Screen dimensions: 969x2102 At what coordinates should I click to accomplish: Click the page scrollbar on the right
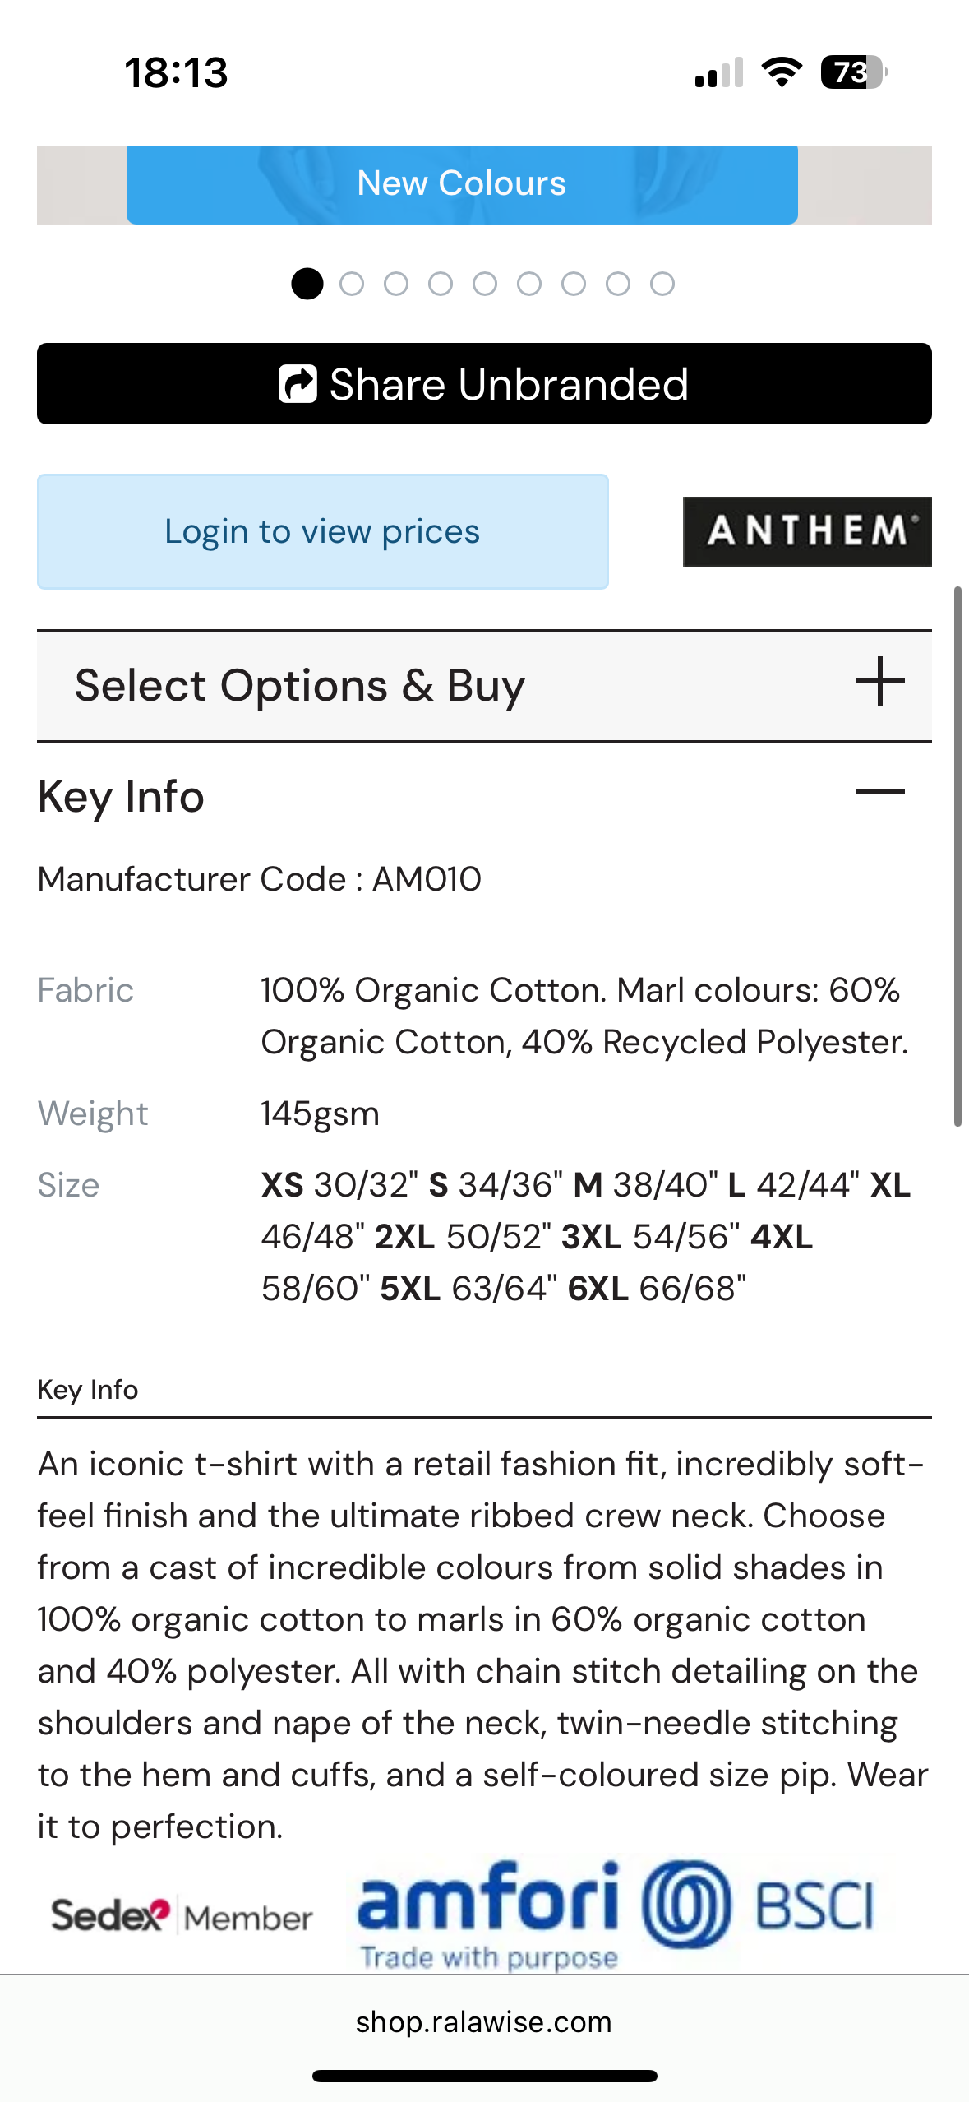coord(957,855)
